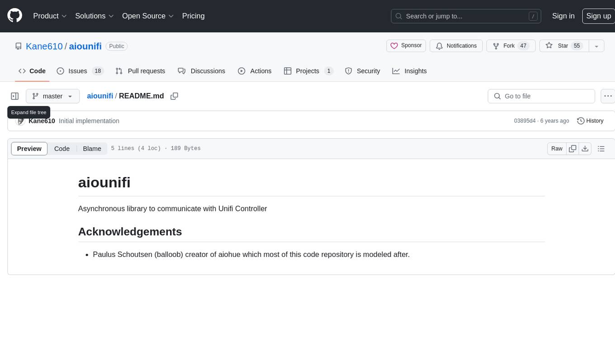Open the document outline
Viewport: 615px width, 345px height.
pyautogui.click(x=601, y=149)
